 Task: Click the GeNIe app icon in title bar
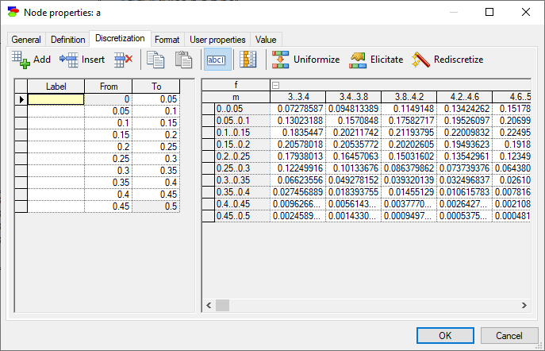[x=13, y=12]
